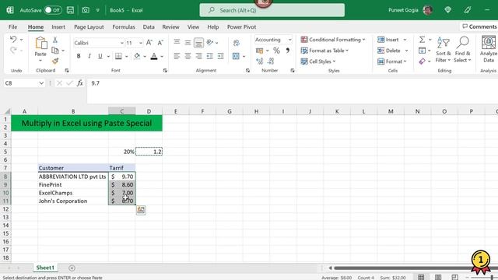
Task: Click Middle Align icon
Action: 188,42
